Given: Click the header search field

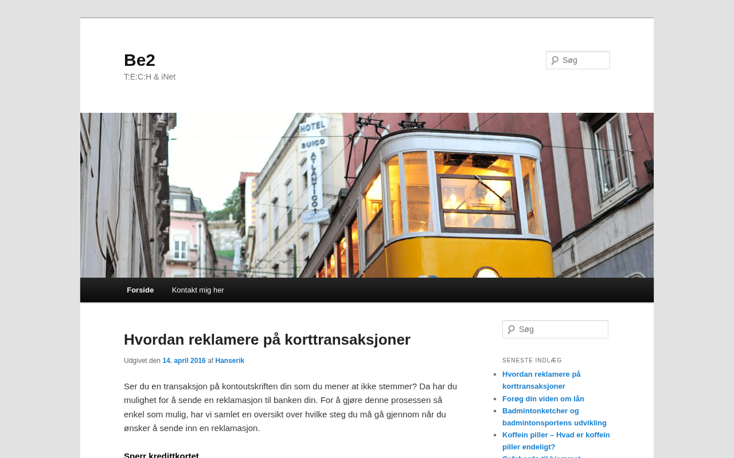Looking at the screenshot, I should [578, 60].
